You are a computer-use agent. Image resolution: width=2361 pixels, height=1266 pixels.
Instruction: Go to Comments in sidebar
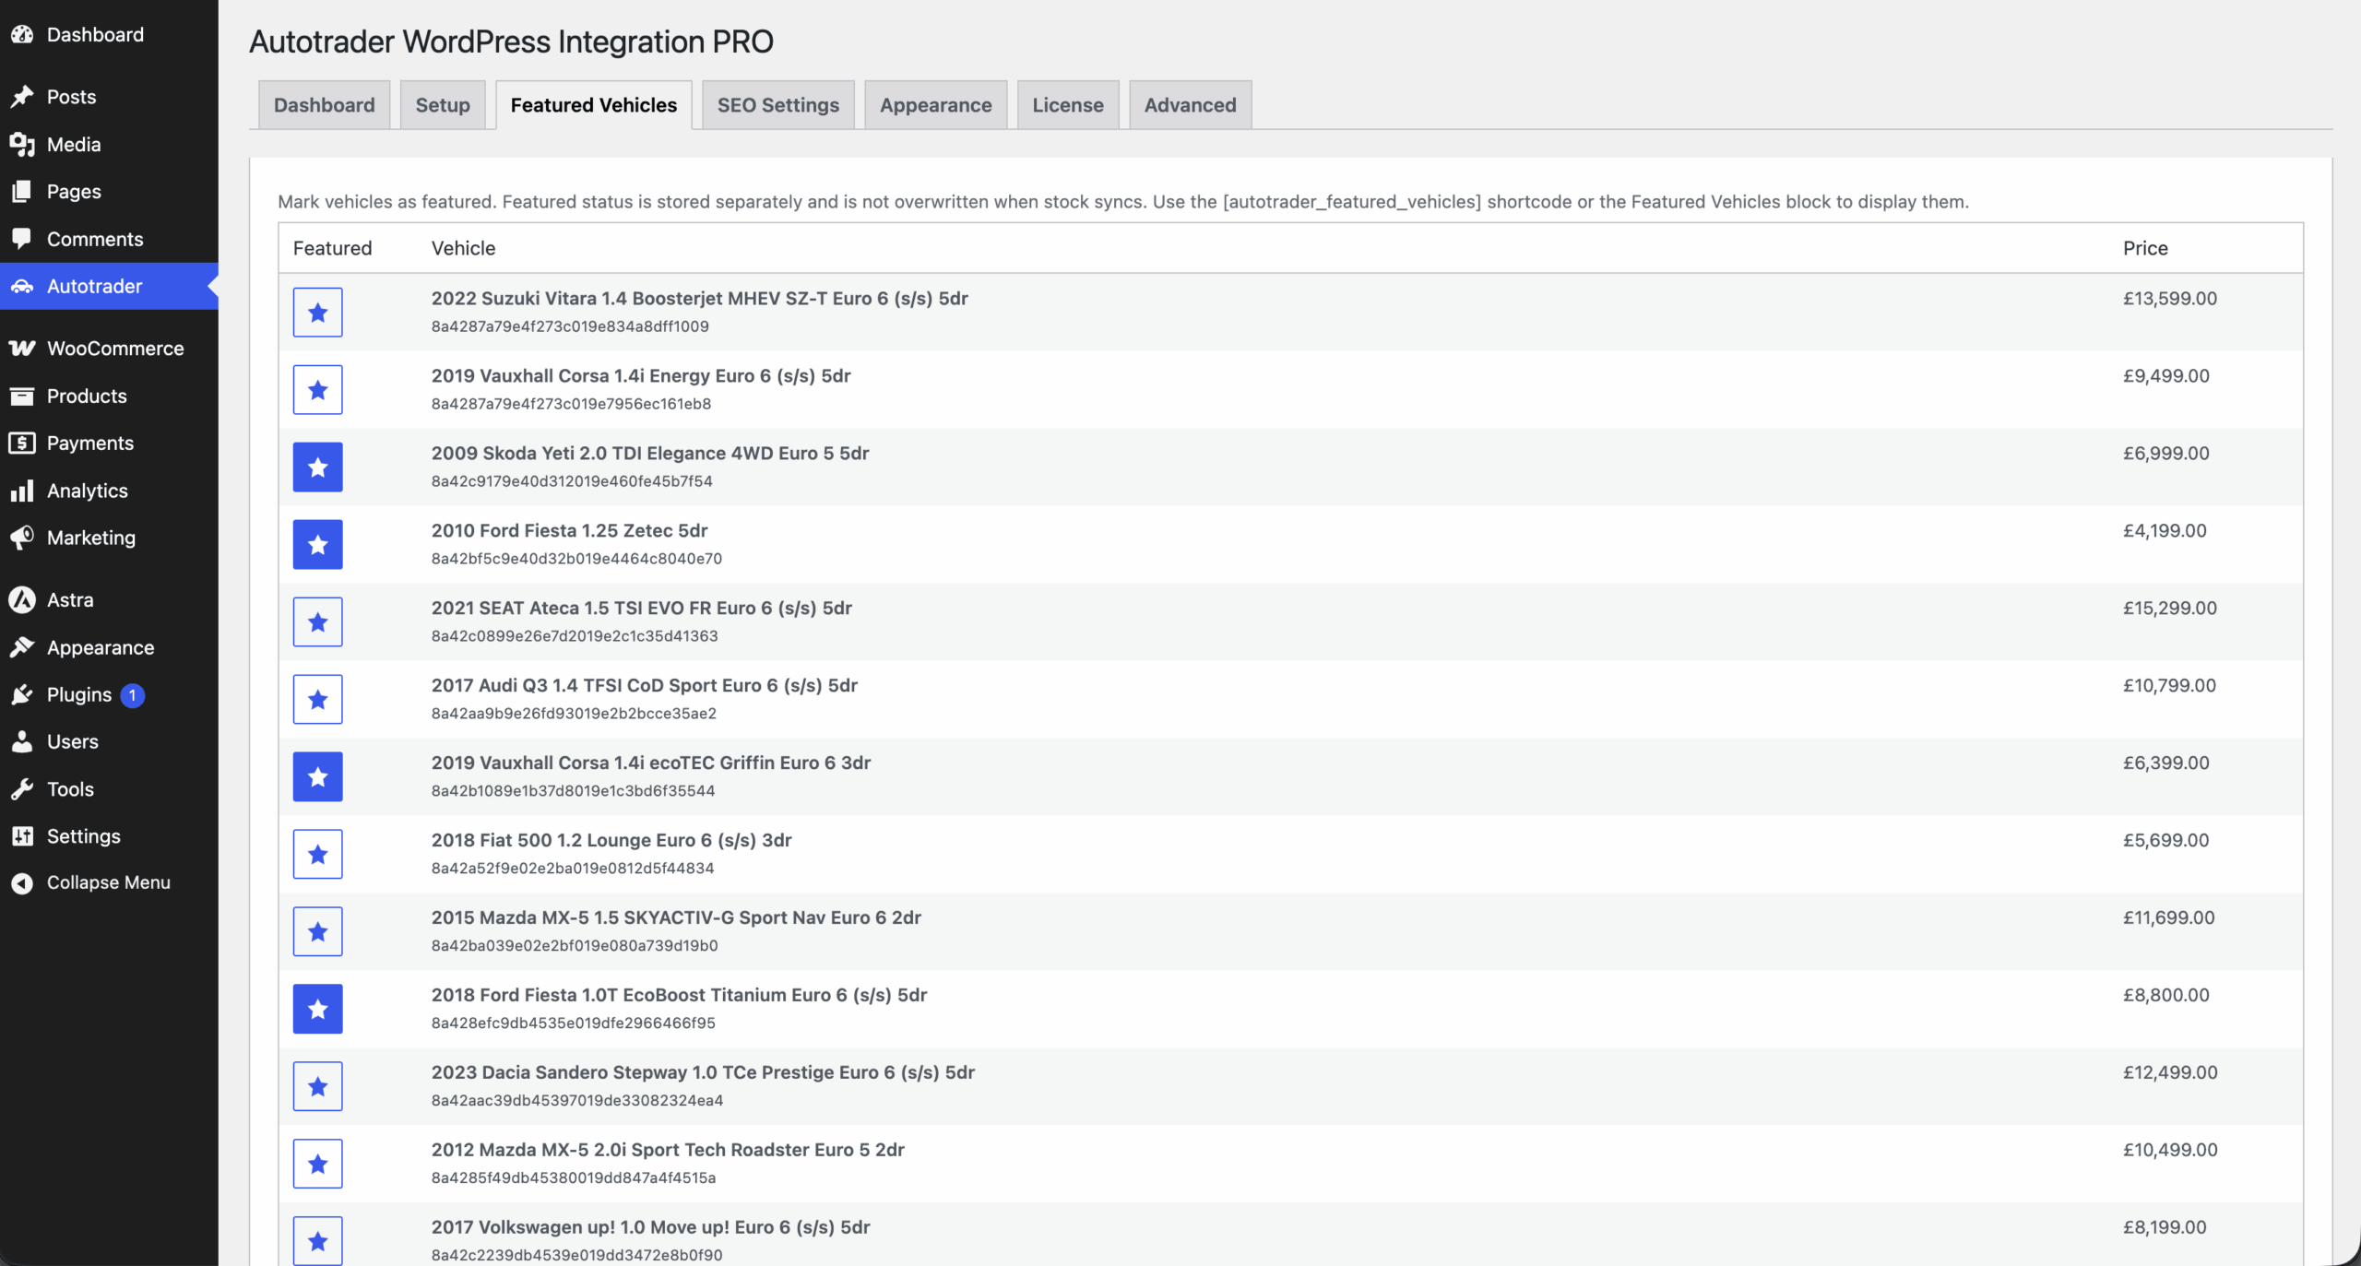pyautogui.click(x=109, y=239)
